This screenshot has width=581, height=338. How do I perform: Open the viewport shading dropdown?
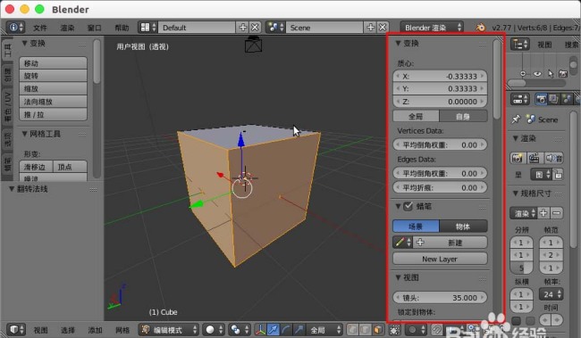point(215,329)
